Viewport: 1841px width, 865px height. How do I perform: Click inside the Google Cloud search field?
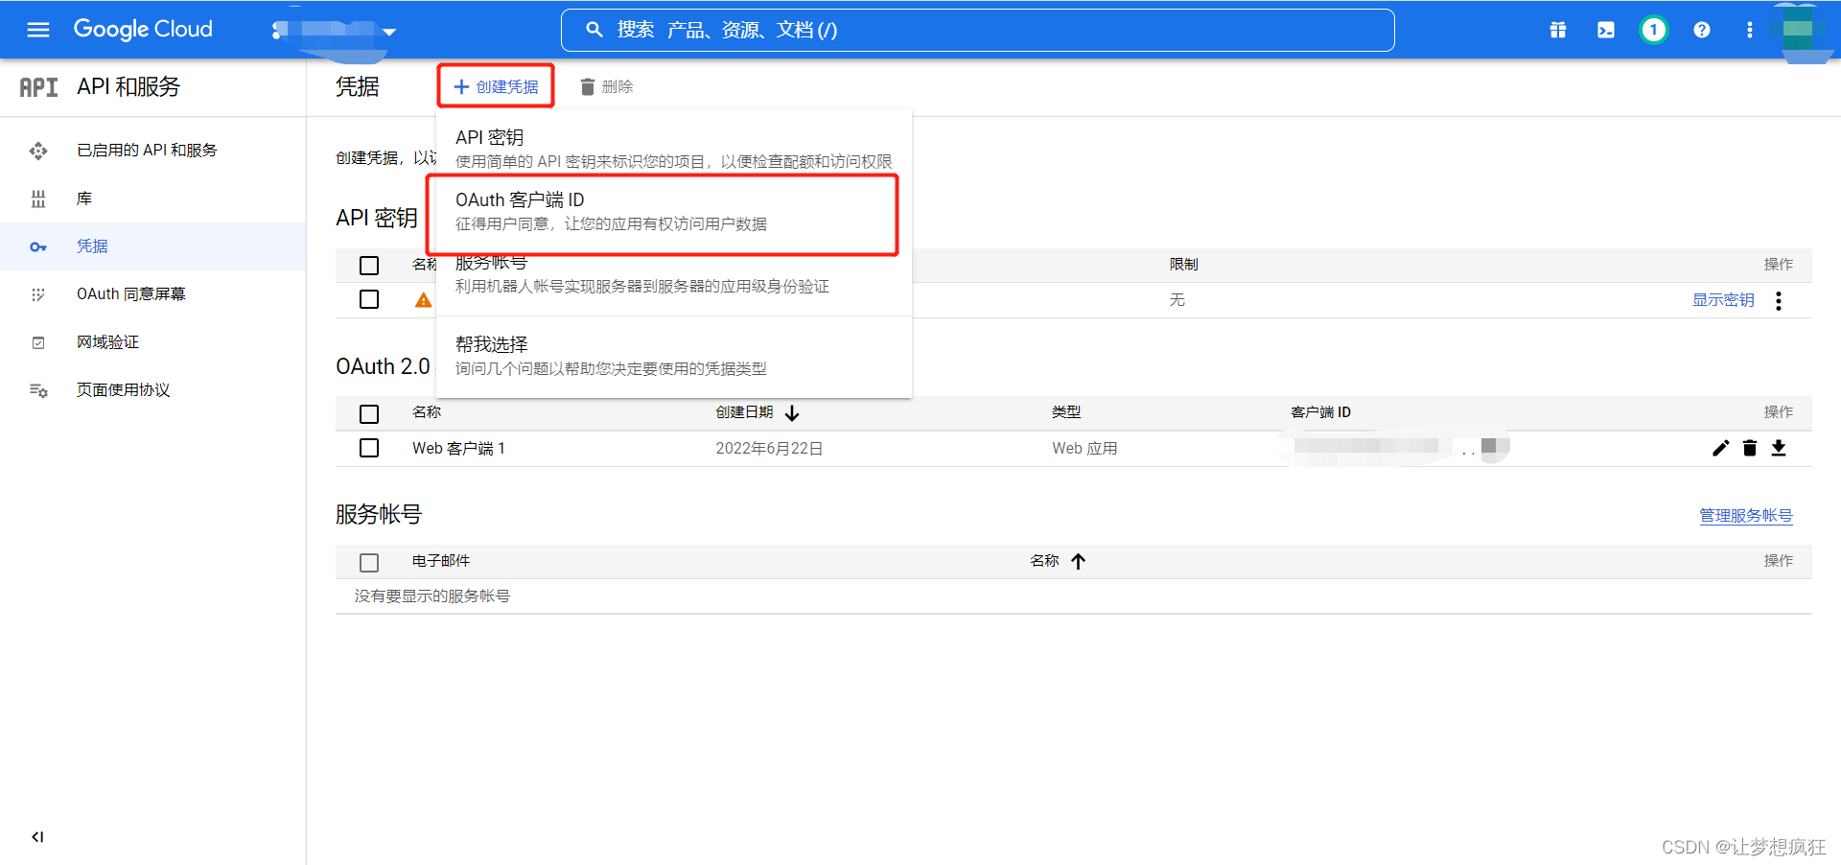tap(978, 30)
